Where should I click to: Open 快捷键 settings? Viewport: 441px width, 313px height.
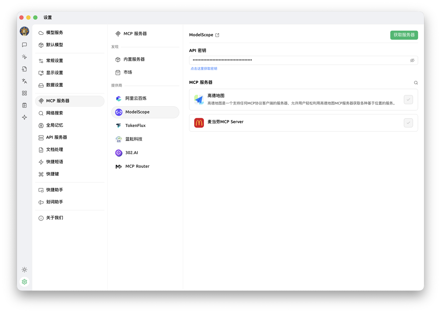[x=70, y=174]
